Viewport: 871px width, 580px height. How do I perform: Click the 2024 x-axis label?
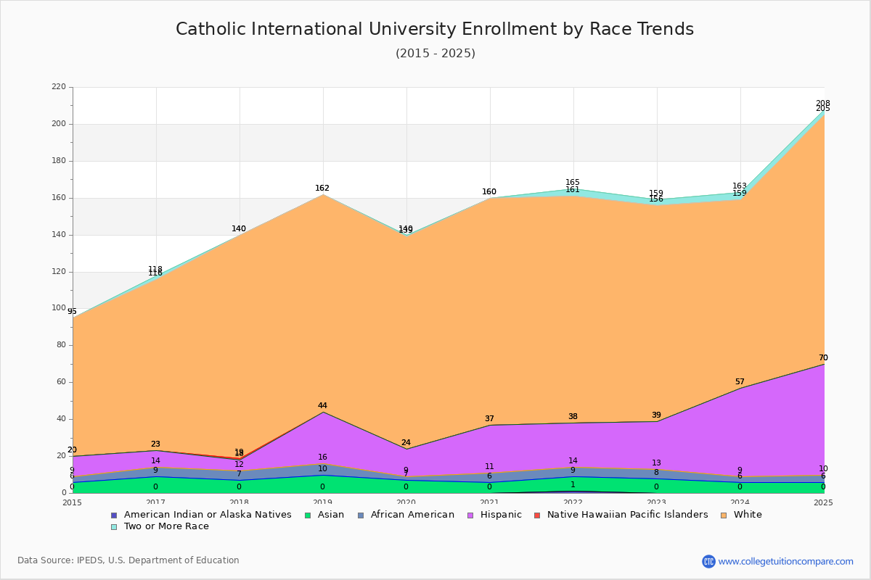740,502
